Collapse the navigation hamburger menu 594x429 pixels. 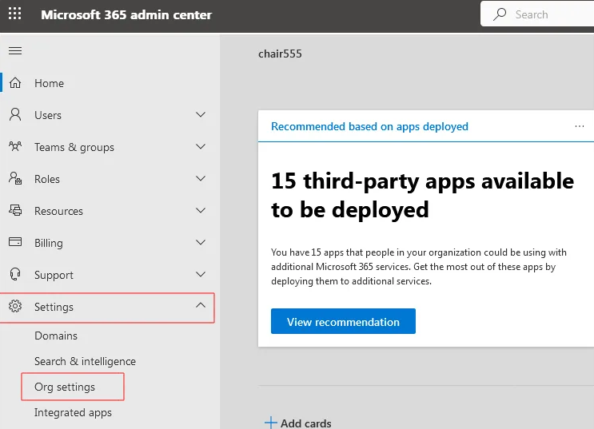[x=15, y=51]
